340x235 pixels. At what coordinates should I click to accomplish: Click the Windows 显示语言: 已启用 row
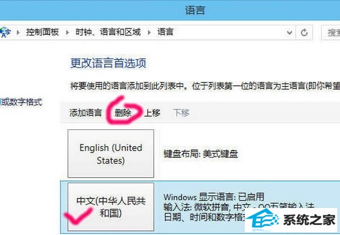[x=213, y=197]
